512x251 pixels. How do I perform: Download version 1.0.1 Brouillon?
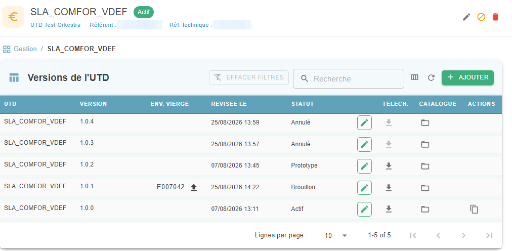pos(389,187)
